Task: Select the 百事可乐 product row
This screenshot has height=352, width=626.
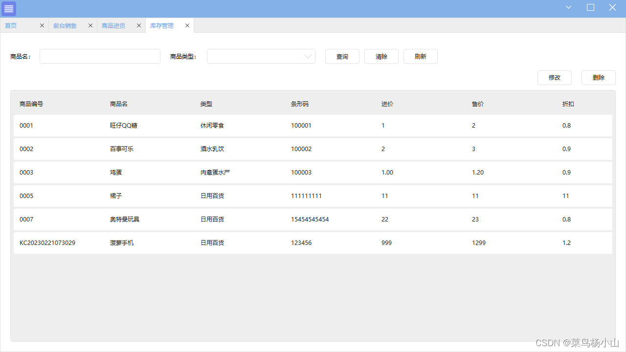Action: 313,149
